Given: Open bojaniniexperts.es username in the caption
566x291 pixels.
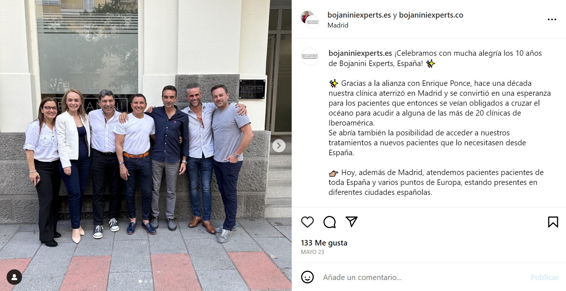Looking at the screenshot, I should coord(360,53).
